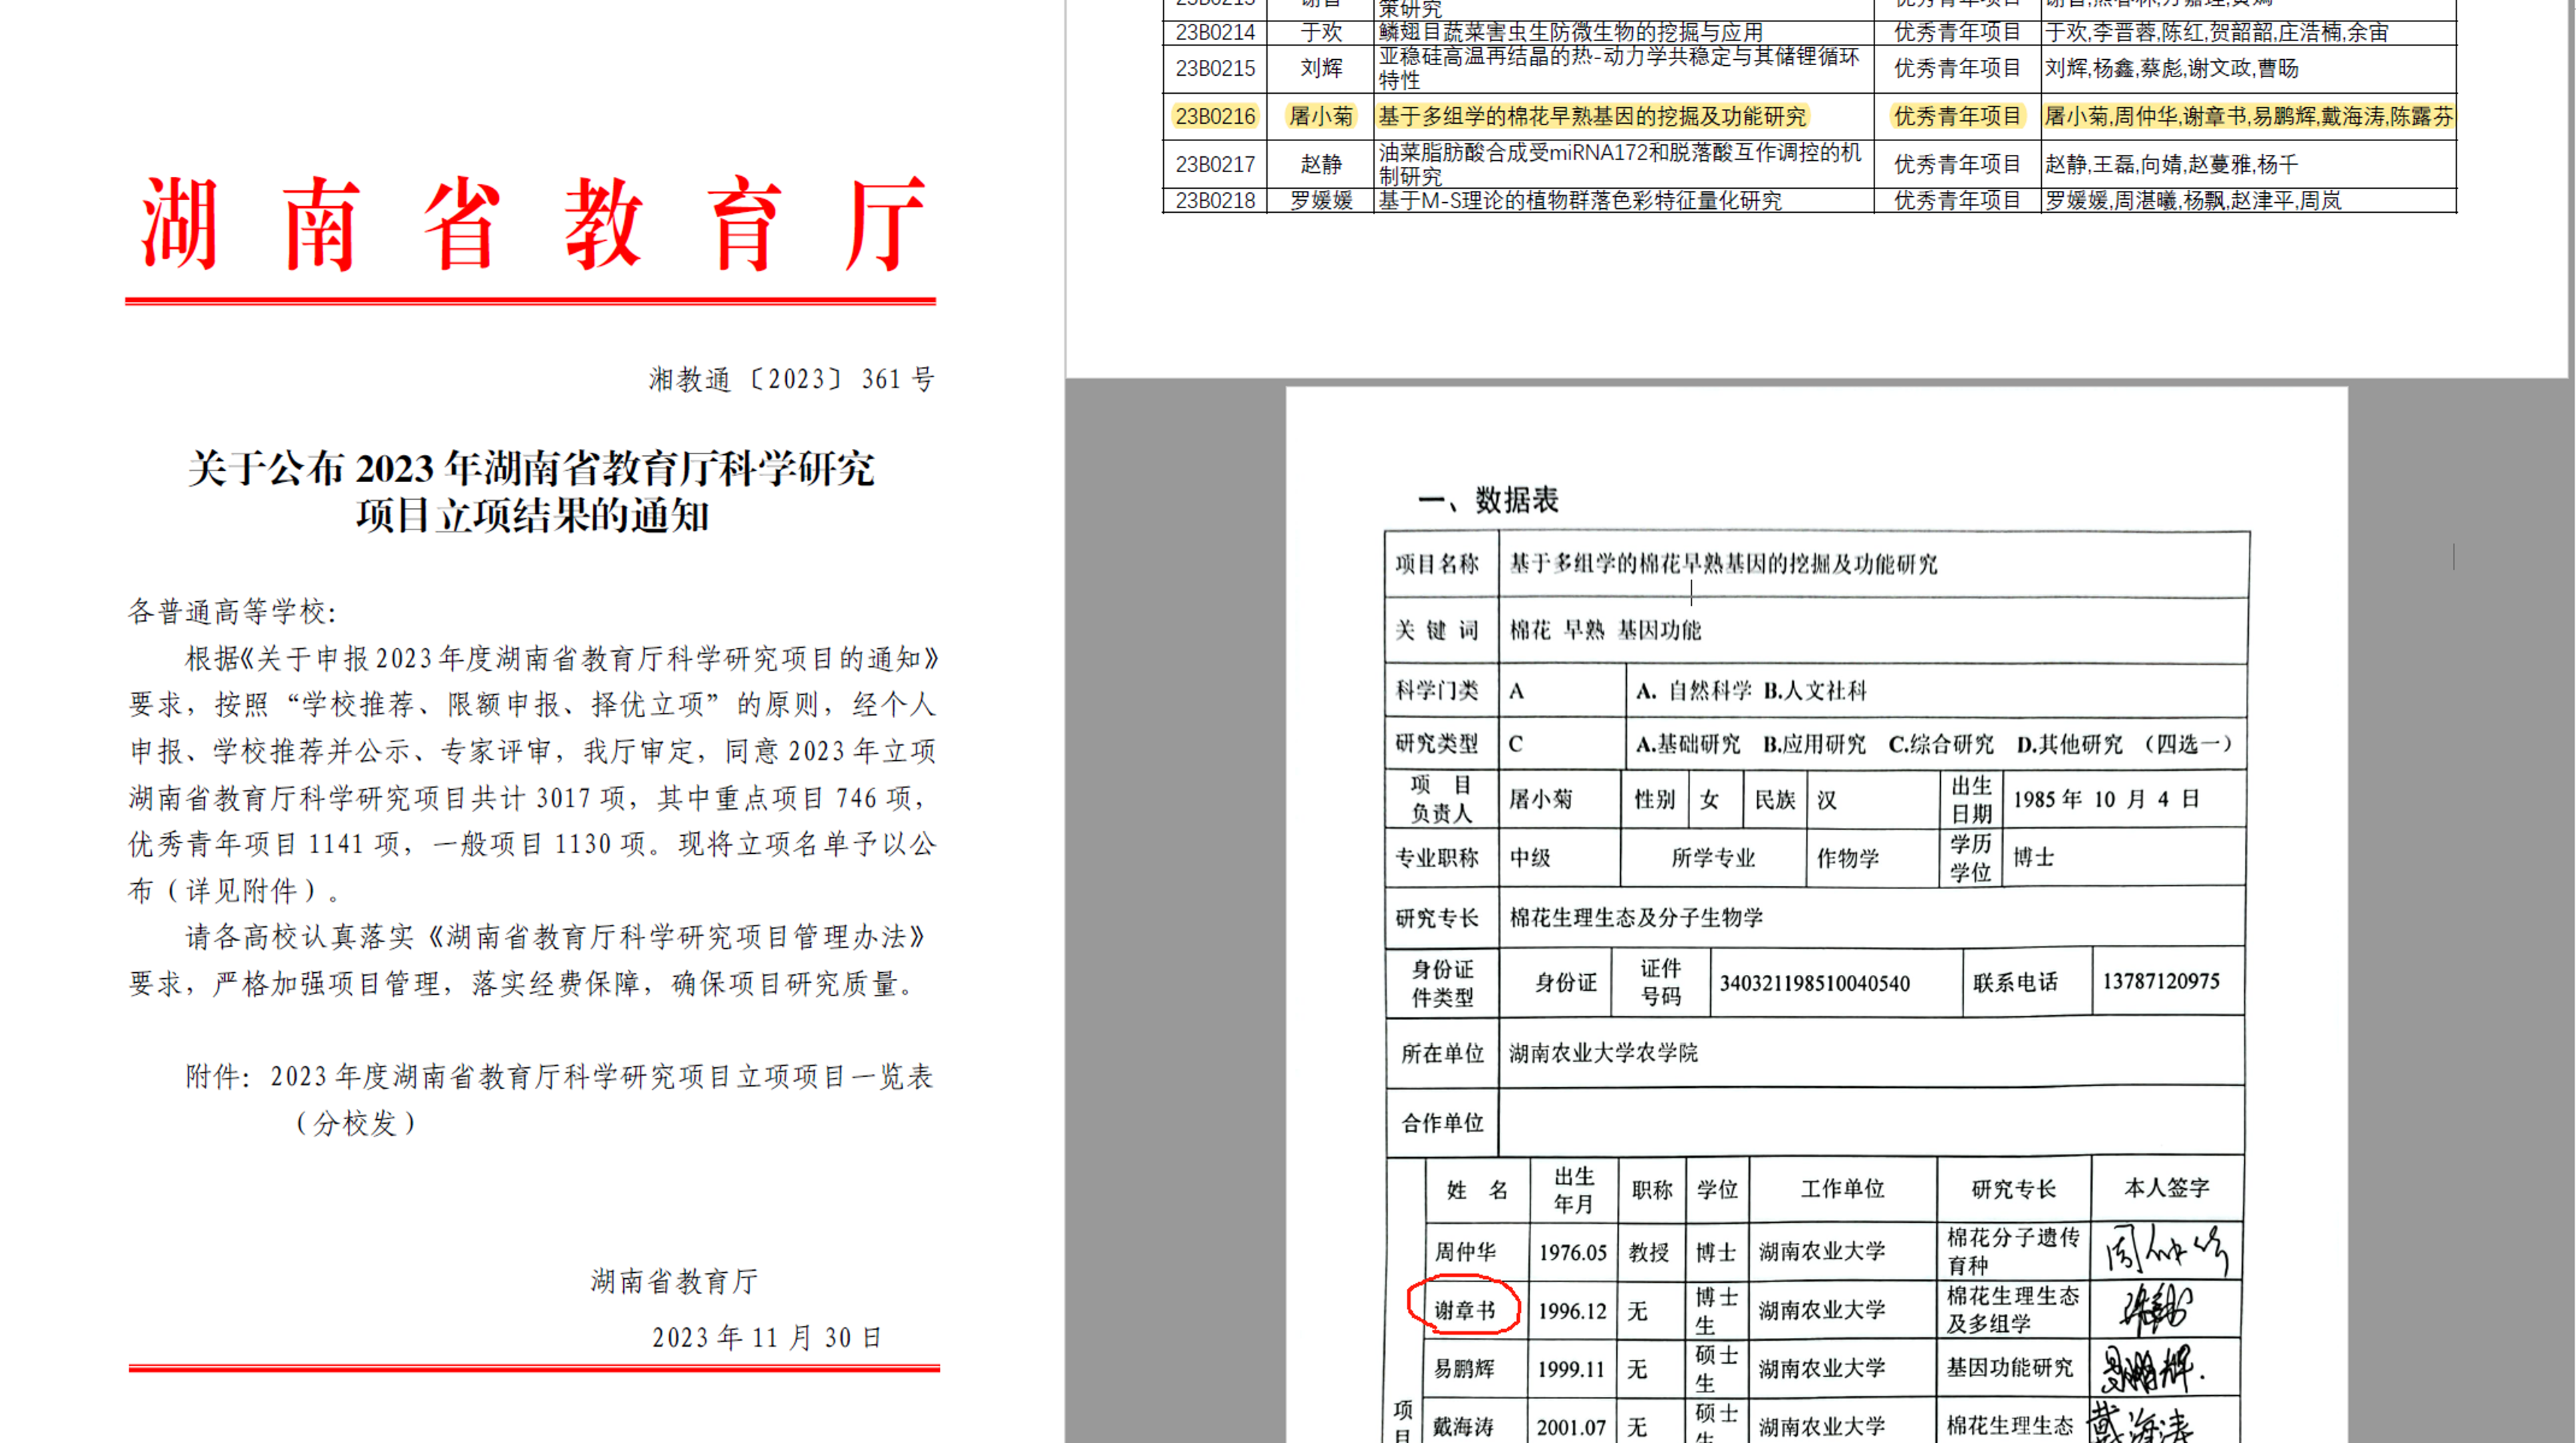The height and width of the screenshot is (1443, 2576).
Task: Click the specialty '基因功能研究'
Action: point(2009,1367)
